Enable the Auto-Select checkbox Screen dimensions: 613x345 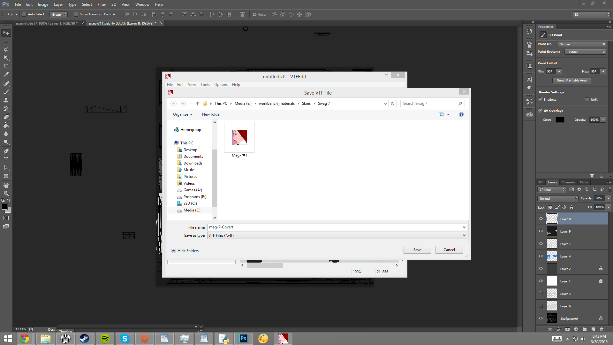pos(24,14)
